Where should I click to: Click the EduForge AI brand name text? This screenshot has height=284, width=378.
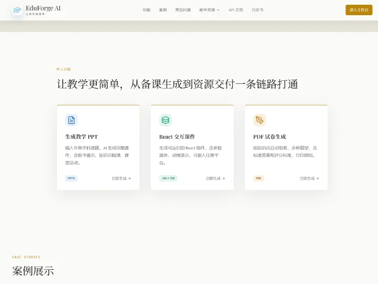click(x=43, y=8)
